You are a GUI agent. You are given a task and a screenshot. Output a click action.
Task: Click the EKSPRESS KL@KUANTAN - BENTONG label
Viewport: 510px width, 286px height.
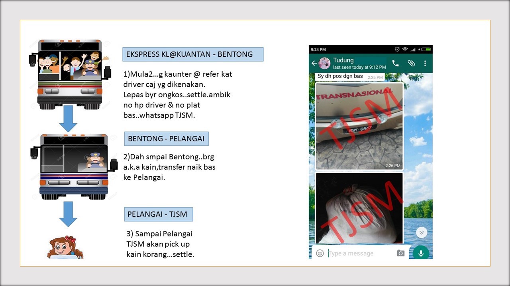[x=193, y=54]
